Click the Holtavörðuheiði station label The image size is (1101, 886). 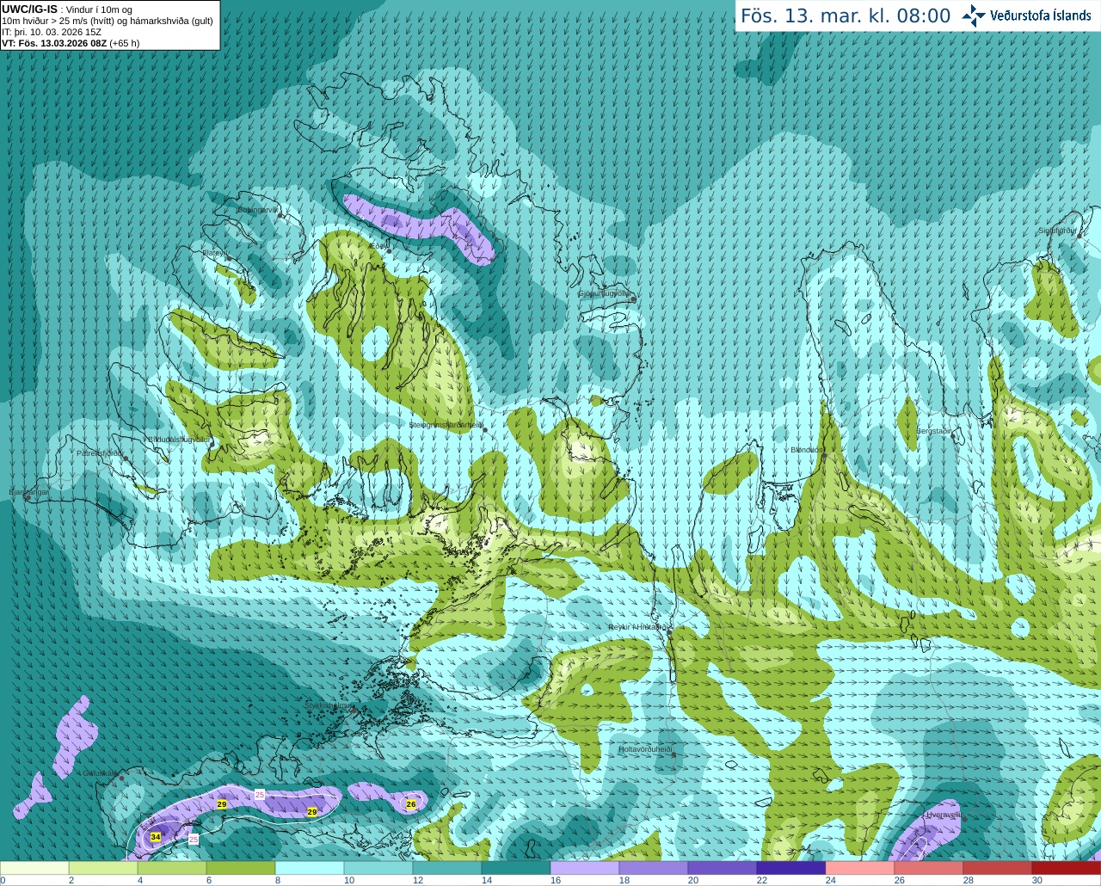click(x=645, y=749)
